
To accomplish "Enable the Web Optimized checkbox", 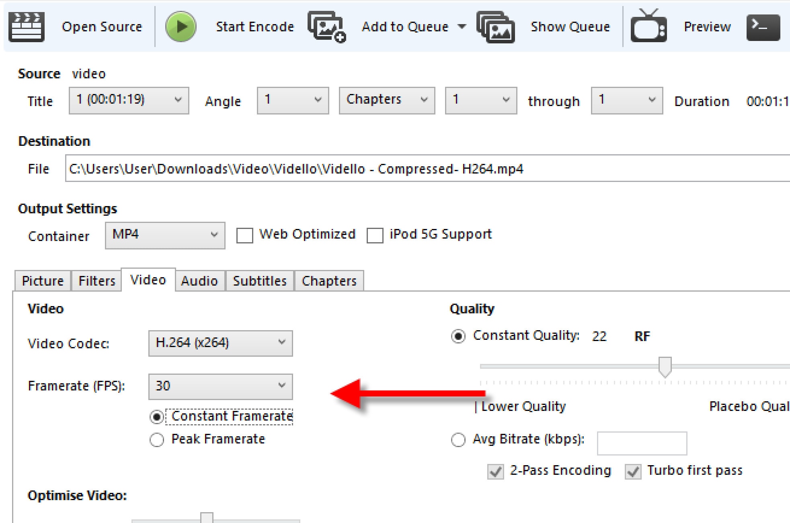I will point(245,235).
